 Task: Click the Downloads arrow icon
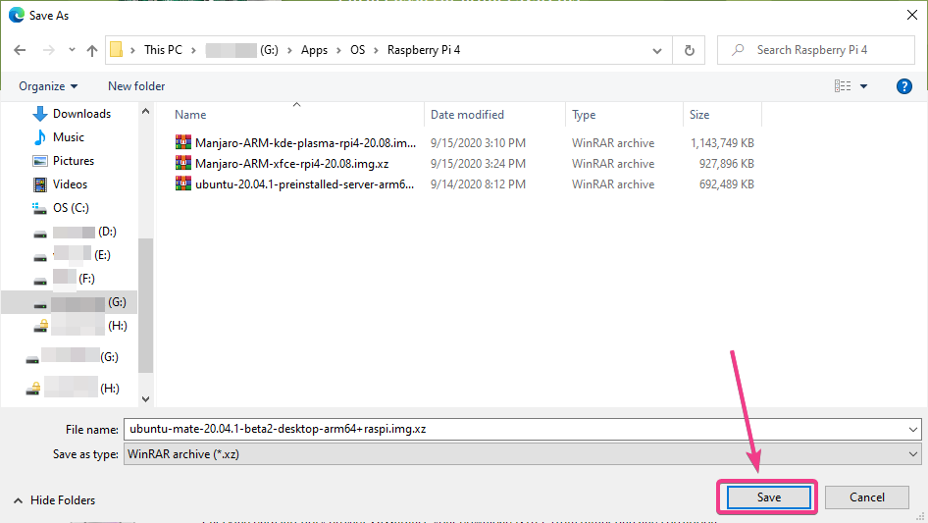point(39,113)
